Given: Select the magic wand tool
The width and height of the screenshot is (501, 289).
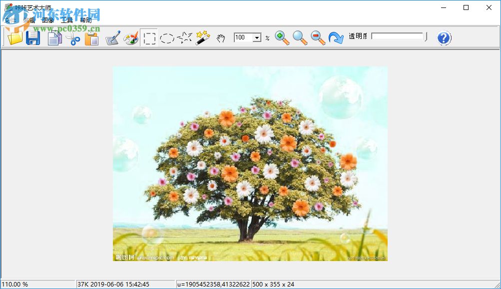Looking at the screenshot, I should [203, 37].
